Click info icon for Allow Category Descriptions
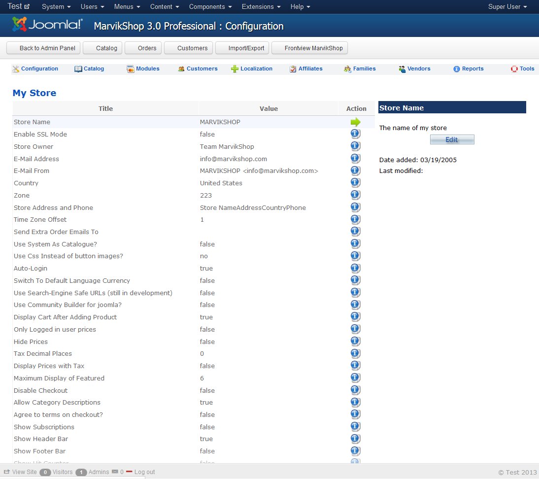 355,402
